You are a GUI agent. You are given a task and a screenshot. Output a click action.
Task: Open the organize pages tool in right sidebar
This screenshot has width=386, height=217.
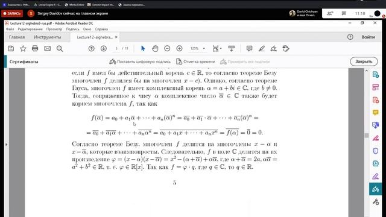click(375, 87)
